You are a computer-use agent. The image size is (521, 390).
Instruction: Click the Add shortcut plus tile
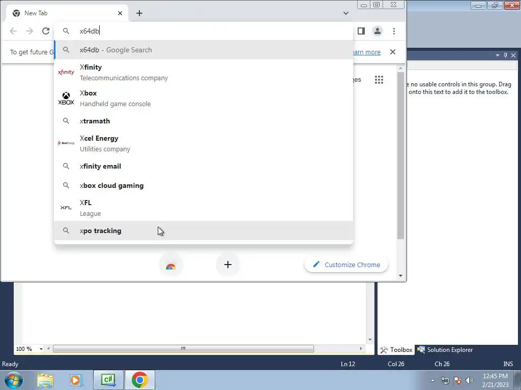[x=228, y=265]
